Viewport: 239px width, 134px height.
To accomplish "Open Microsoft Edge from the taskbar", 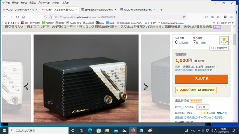I will point(90,130).
